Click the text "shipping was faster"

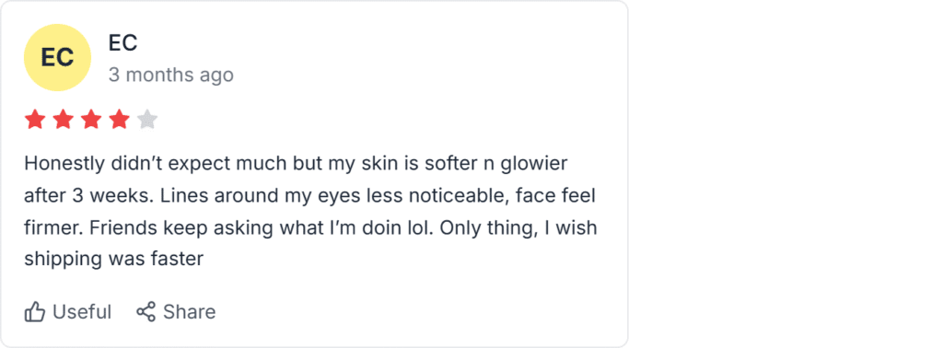tap(114, 260)
